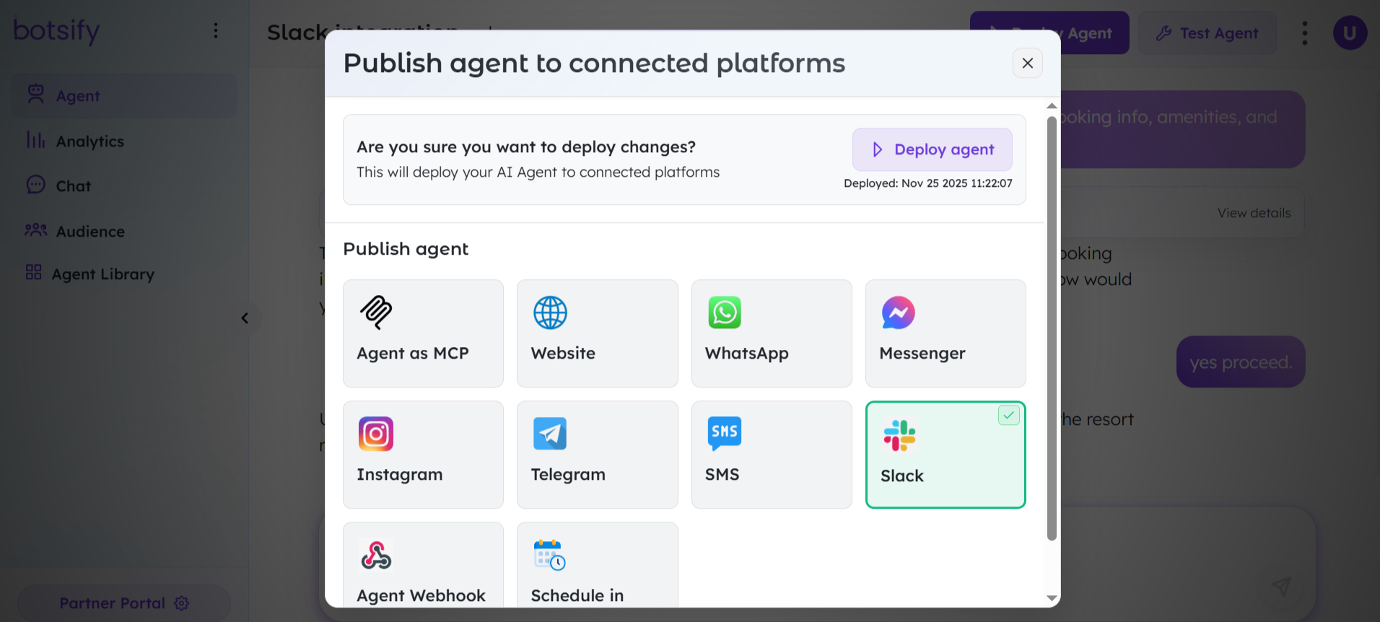1380x622 pixels.
Task: Pick the Instagram icon
Action: tap(376, 434)
